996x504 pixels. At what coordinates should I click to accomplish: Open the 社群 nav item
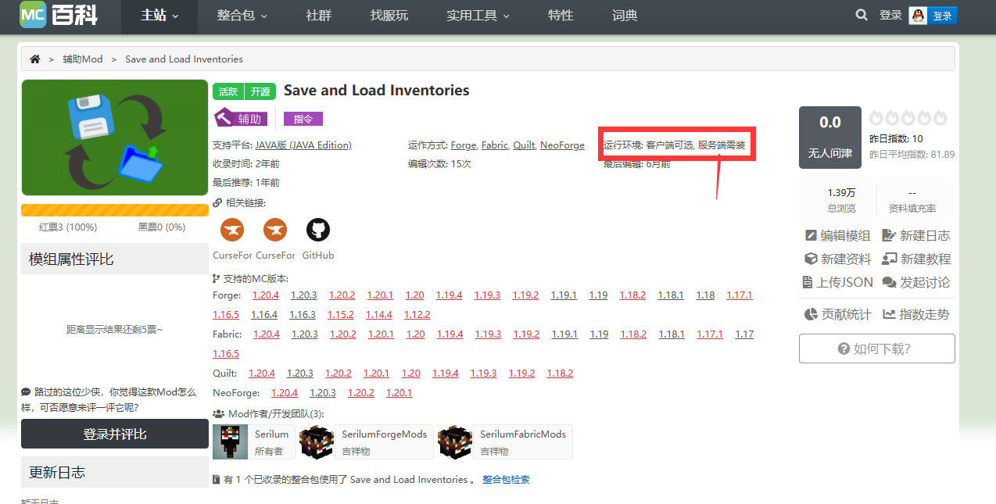point(318,16)
